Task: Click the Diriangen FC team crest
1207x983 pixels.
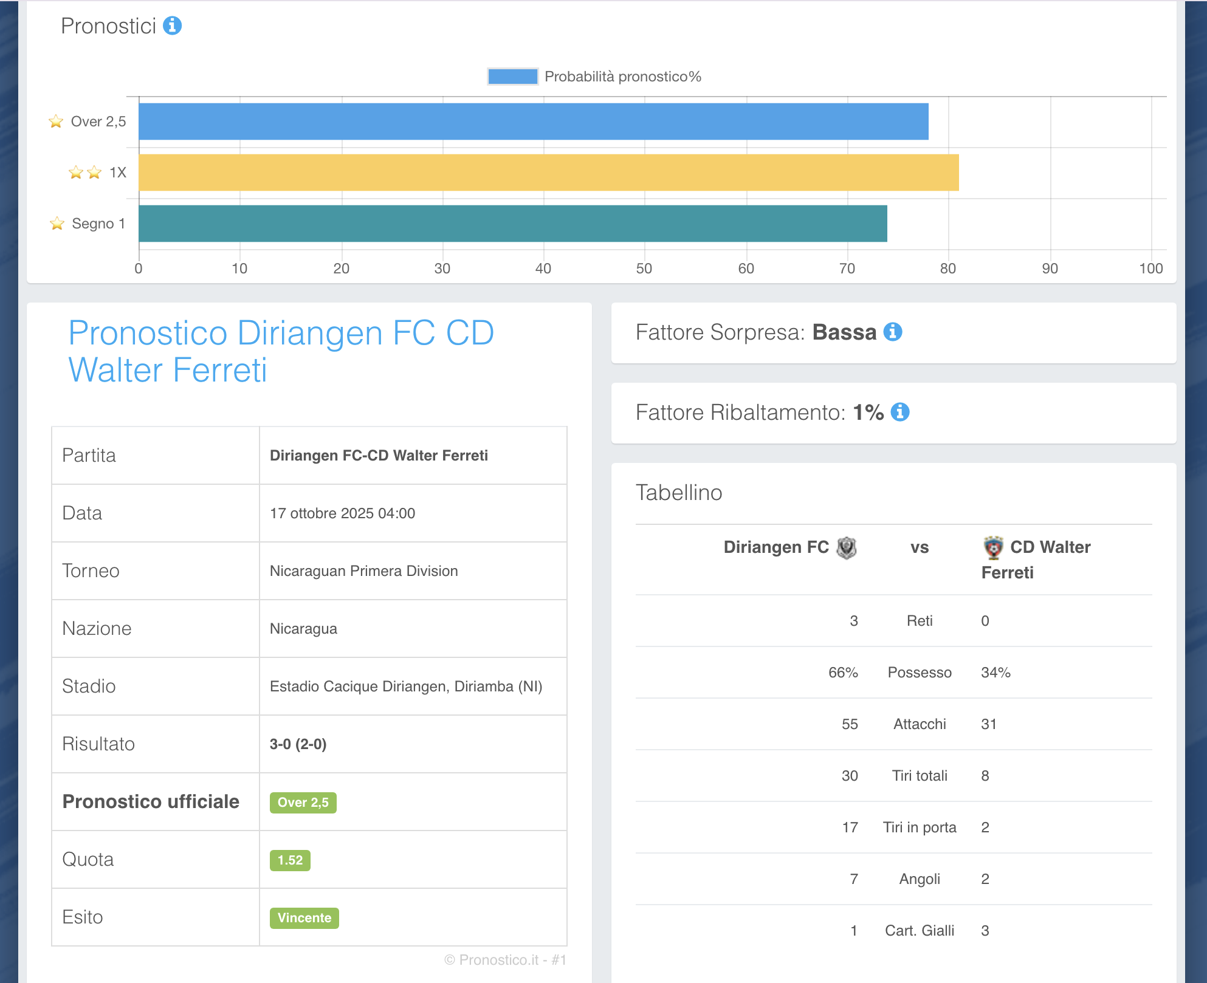Action: tap(846, 547)
